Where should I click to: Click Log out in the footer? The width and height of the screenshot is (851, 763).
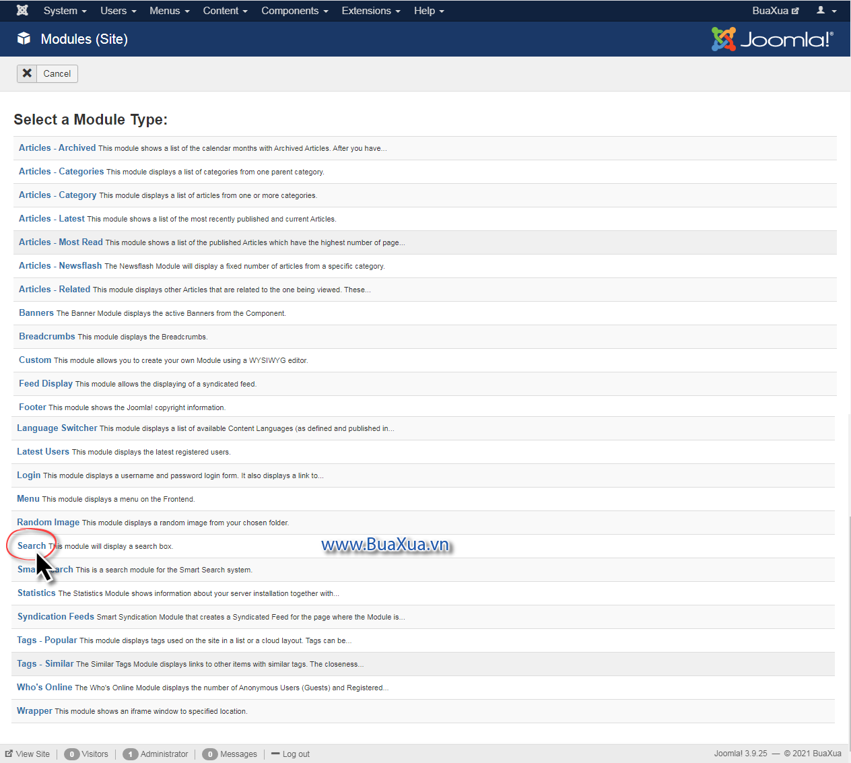291,754
